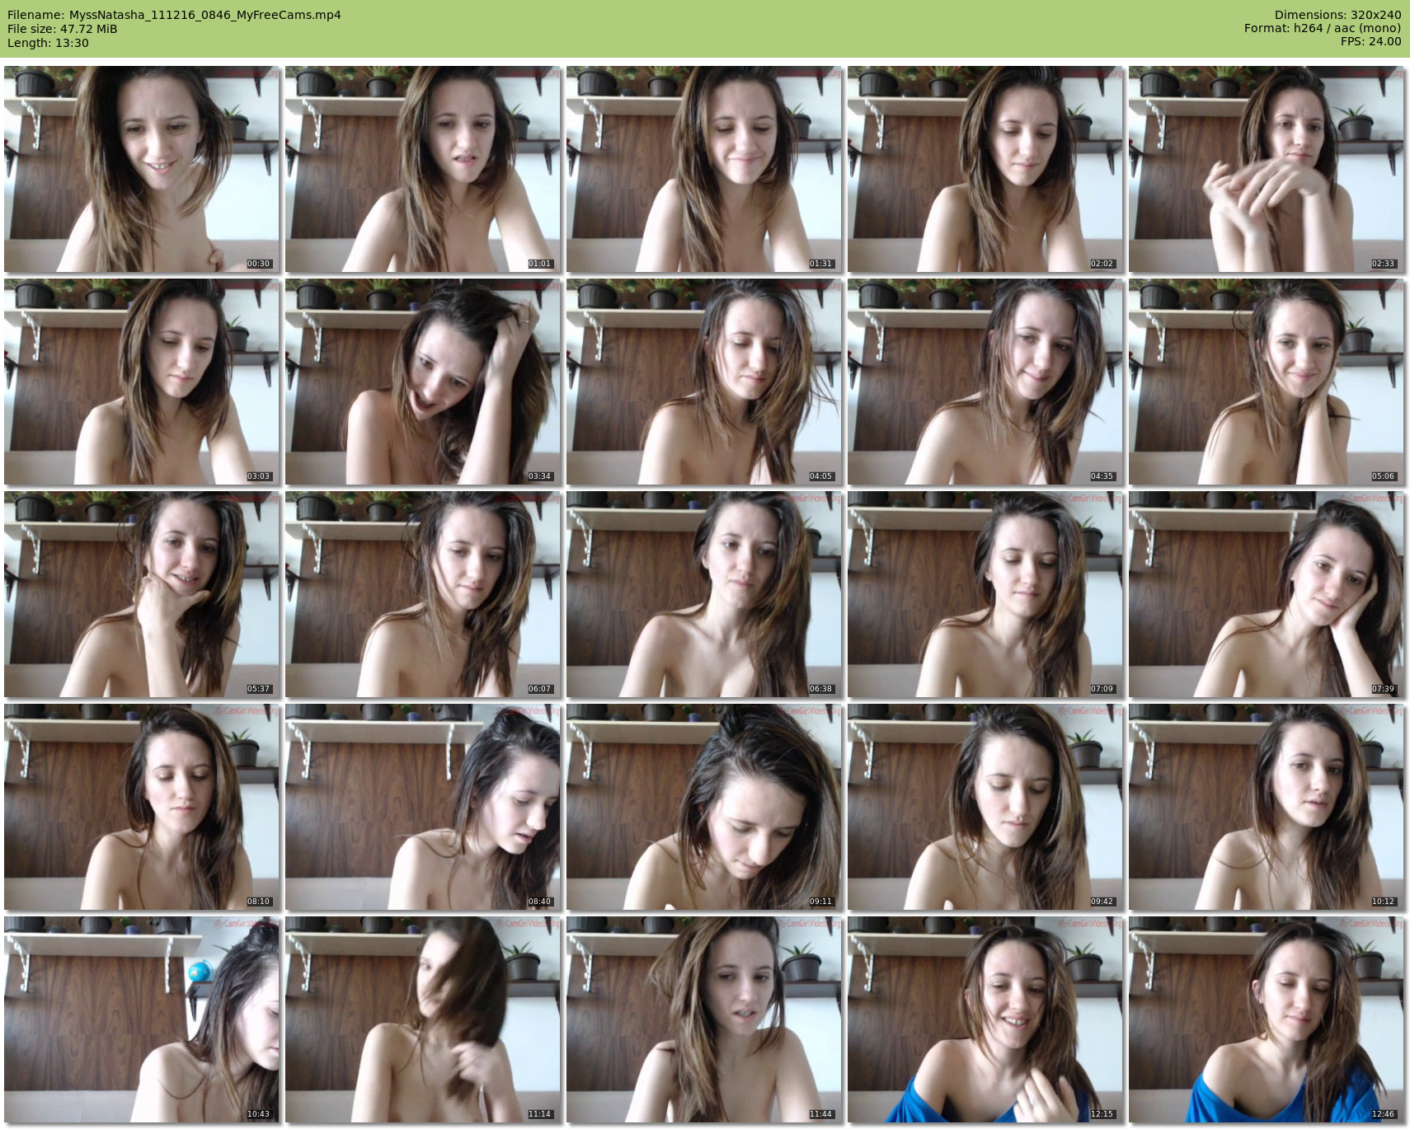This screenshot has width=1410, height=1129.
Task: Click the thumbnail marked 08:10
Action: [142, 807]
